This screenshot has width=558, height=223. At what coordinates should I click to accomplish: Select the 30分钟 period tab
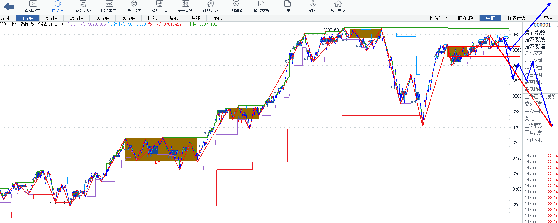coord(103,18)
